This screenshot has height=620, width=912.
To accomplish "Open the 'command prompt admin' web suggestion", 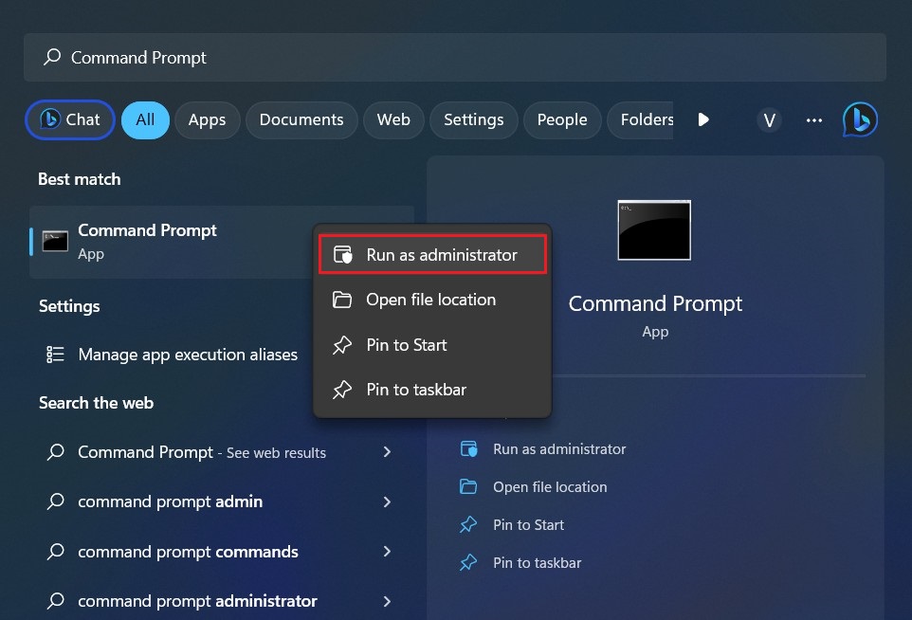I will pos(222,501).
